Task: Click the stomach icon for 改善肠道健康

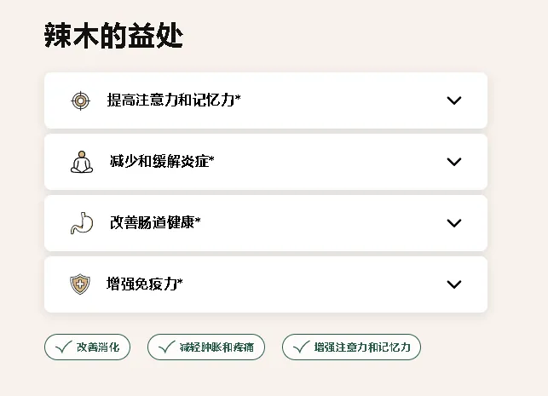Action: [x=81, y=223]
